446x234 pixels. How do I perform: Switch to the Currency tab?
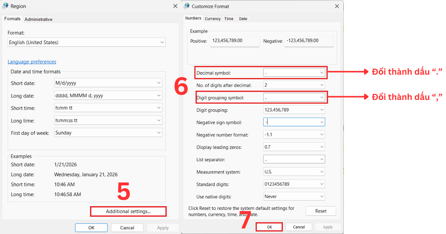213,18
